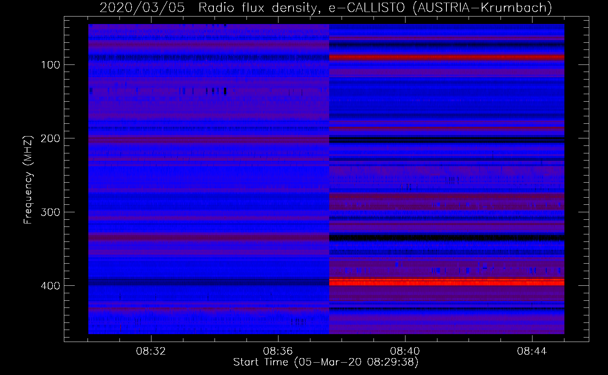Click the 08:32 time tick label
This screenshot has height=375, width=608.
(x=151, y=351)
